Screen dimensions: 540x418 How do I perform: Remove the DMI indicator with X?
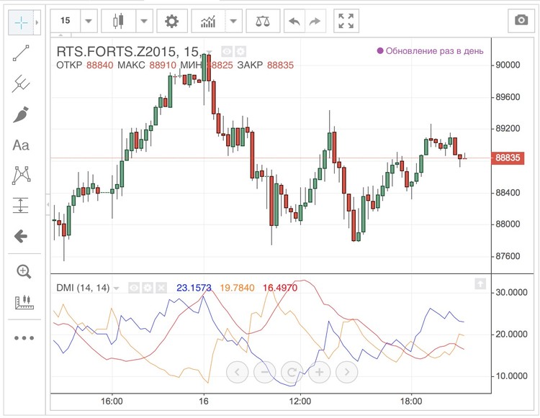161,288
